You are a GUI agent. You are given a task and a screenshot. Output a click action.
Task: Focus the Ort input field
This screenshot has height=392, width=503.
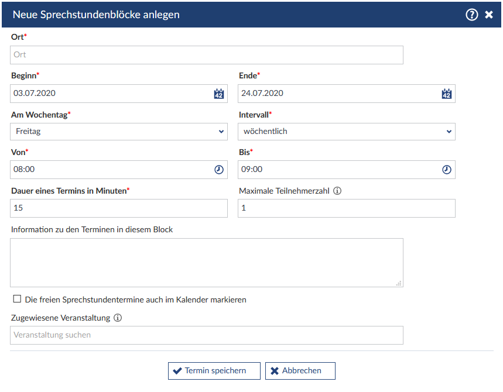[x=207, y=55]
